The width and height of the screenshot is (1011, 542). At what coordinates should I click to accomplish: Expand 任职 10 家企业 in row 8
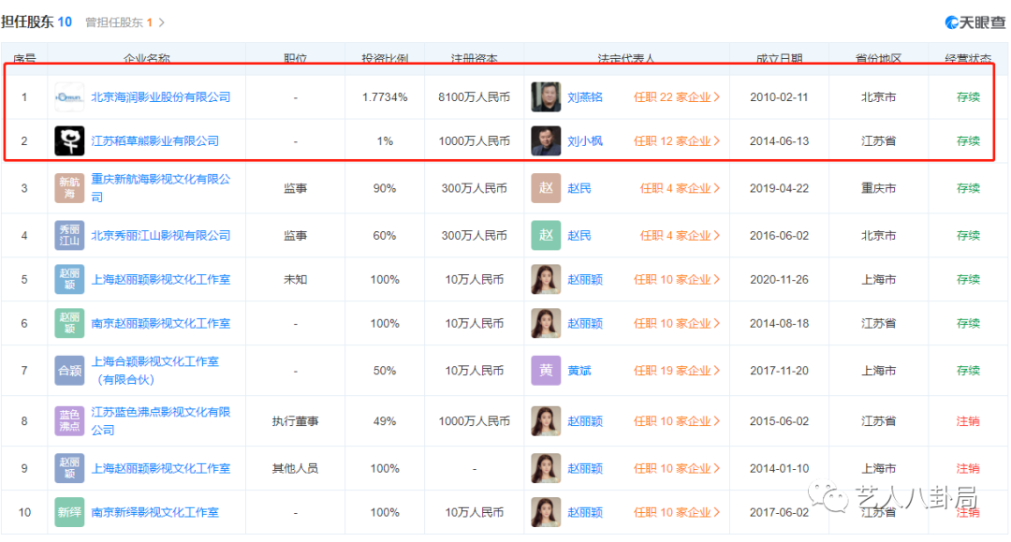(677, 421)
